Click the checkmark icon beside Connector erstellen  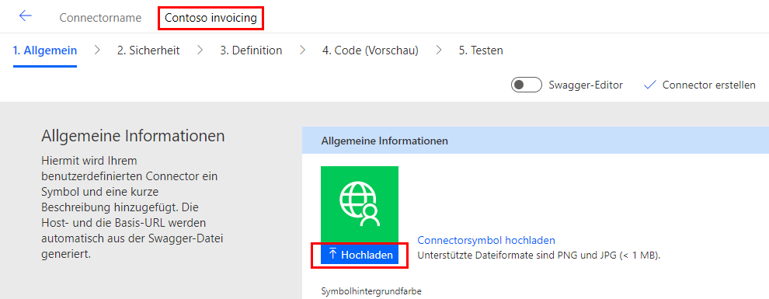pyautogui.click(x=650, y=85)
